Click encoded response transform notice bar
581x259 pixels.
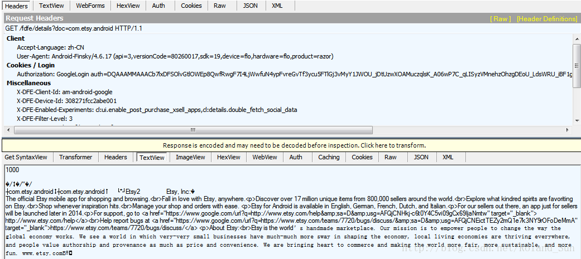pyautogui.click(x=294, y=145)
